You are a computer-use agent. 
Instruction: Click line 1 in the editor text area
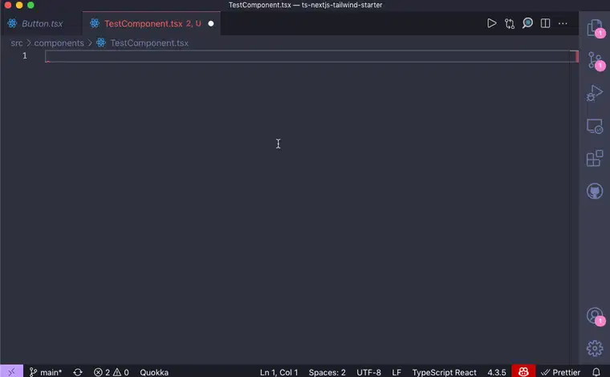click(305, 55)
